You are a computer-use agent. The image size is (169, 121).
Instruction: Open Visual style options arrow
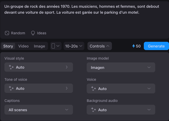(x=67, y=67)
